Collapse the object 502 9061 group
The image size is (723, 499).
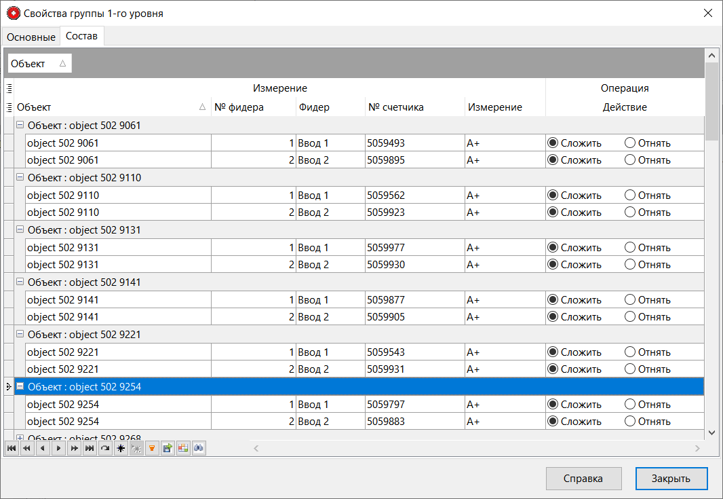[x=20, y=126]
